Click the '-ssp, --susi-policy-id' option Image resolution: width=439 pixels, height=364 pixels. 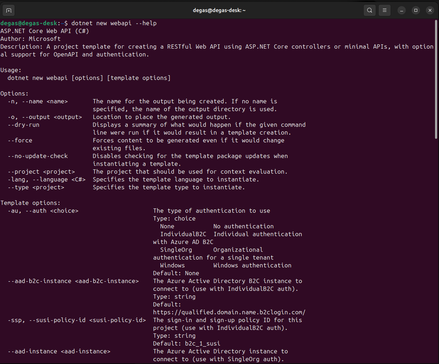pos(77,320)
